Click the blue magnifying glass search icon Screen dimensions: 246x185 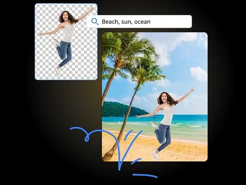click(x=95, y=21)
